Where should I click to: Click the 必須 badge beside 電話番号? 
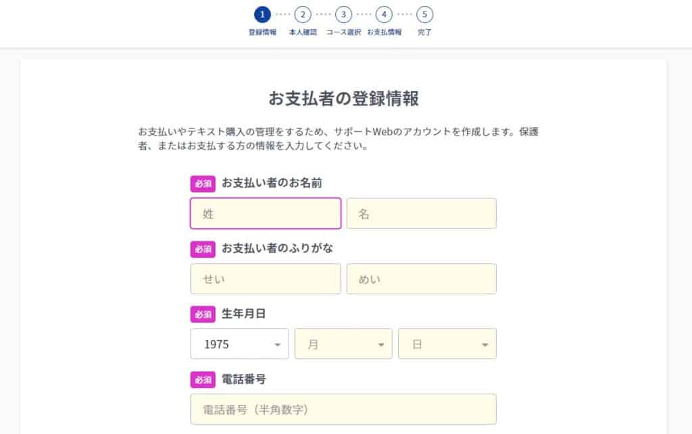coord(203,380)
